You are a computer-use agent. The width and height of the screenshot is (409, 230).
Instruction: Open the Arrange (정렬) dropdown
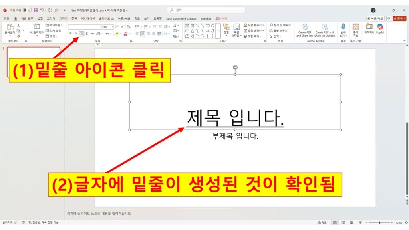(226, 30)
